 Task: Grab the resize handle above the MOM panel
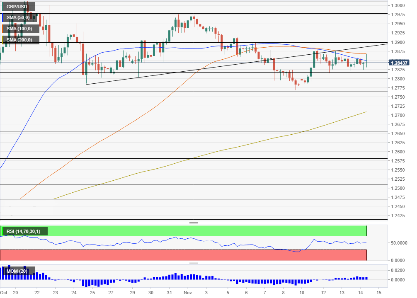tap(193, 263)
